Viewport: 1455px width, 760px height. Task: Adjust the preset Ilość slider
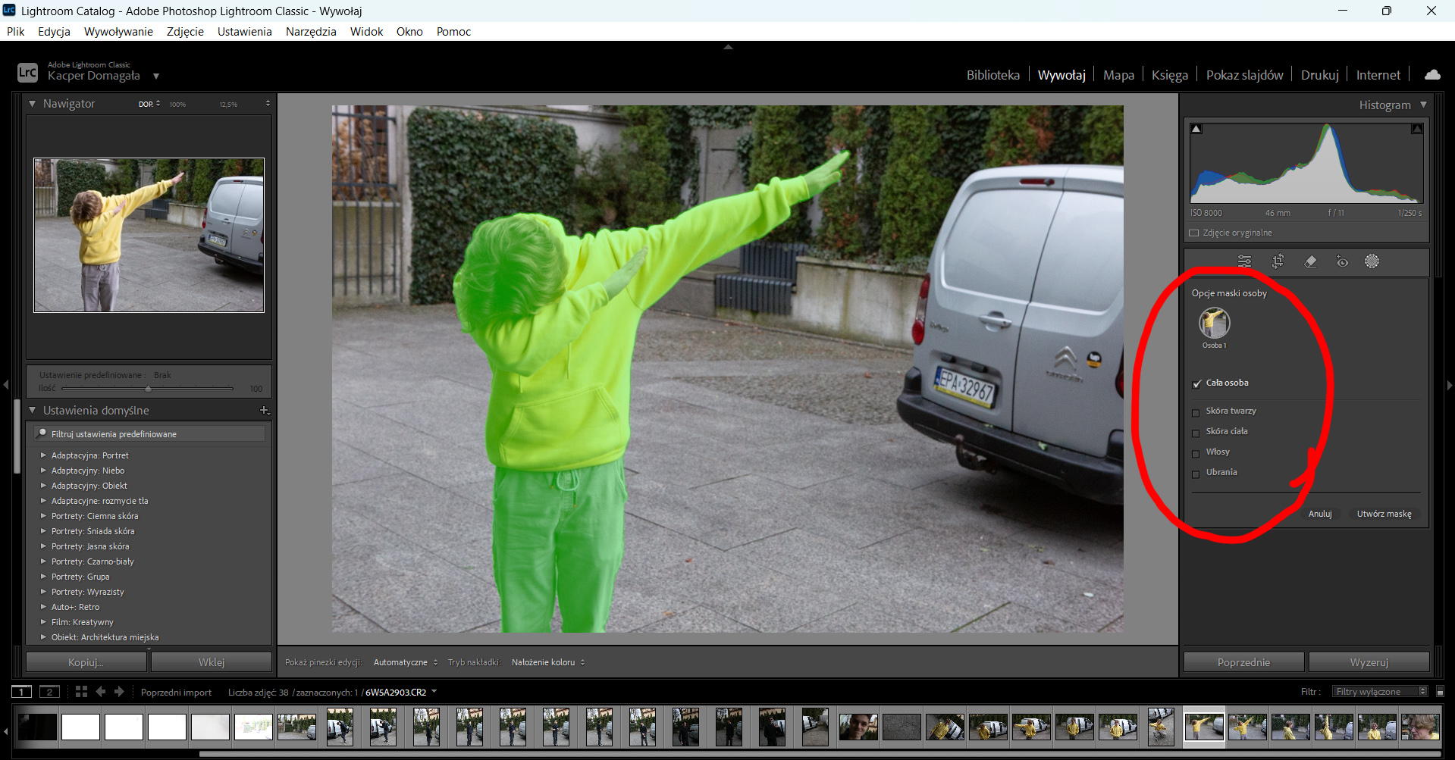click(148, 389)
